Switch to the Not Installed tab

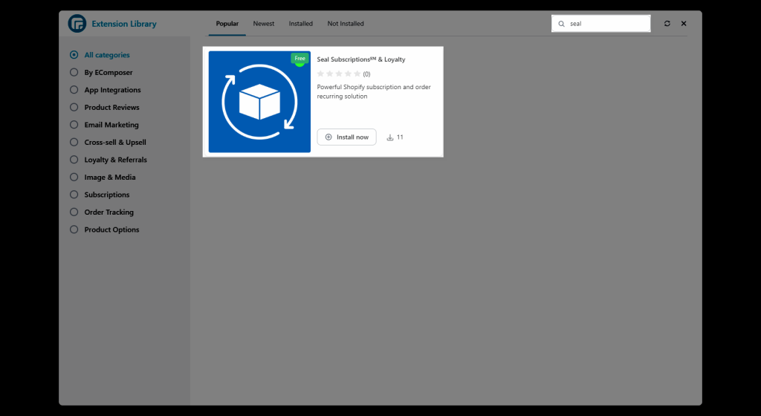346,23
